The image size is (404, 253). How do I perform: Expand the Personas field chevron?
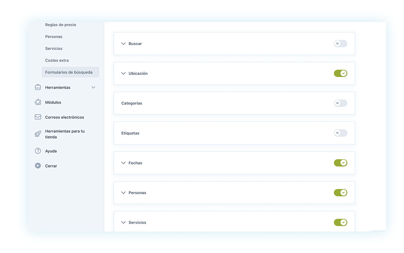[123, 193]
